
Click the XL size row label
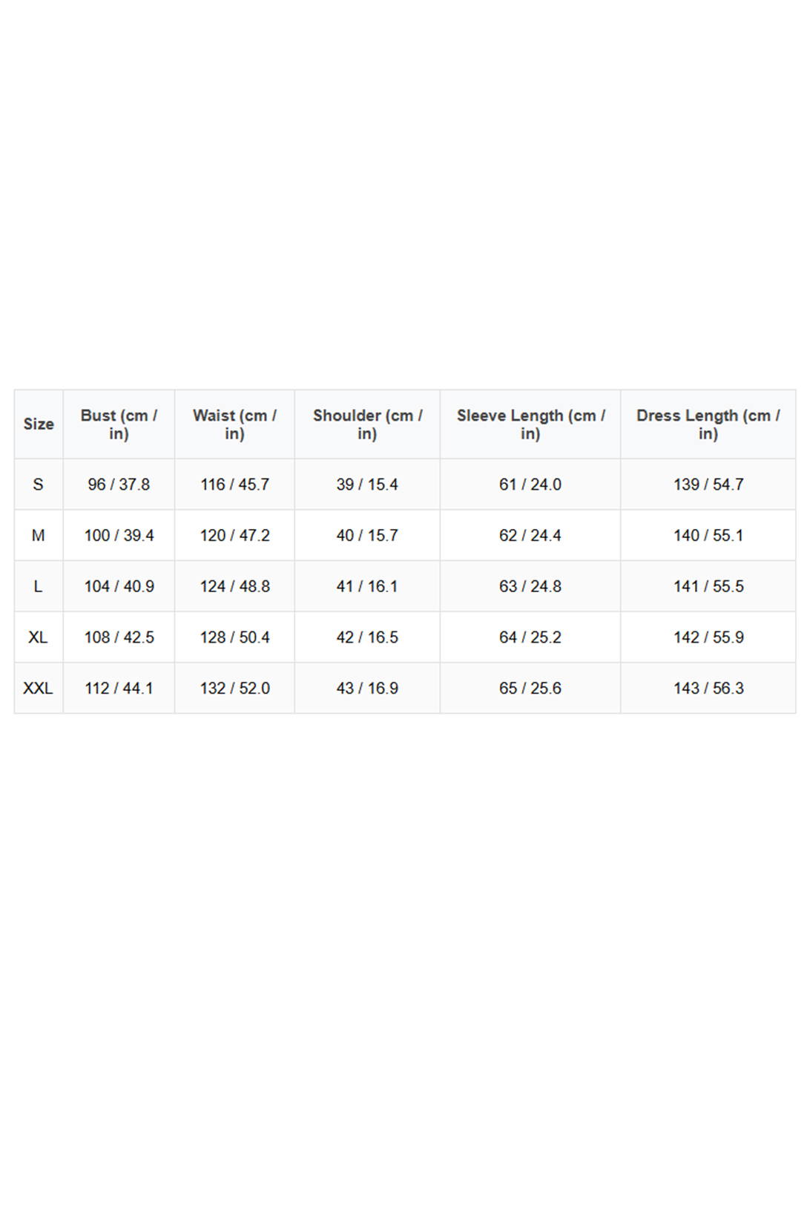39,637
